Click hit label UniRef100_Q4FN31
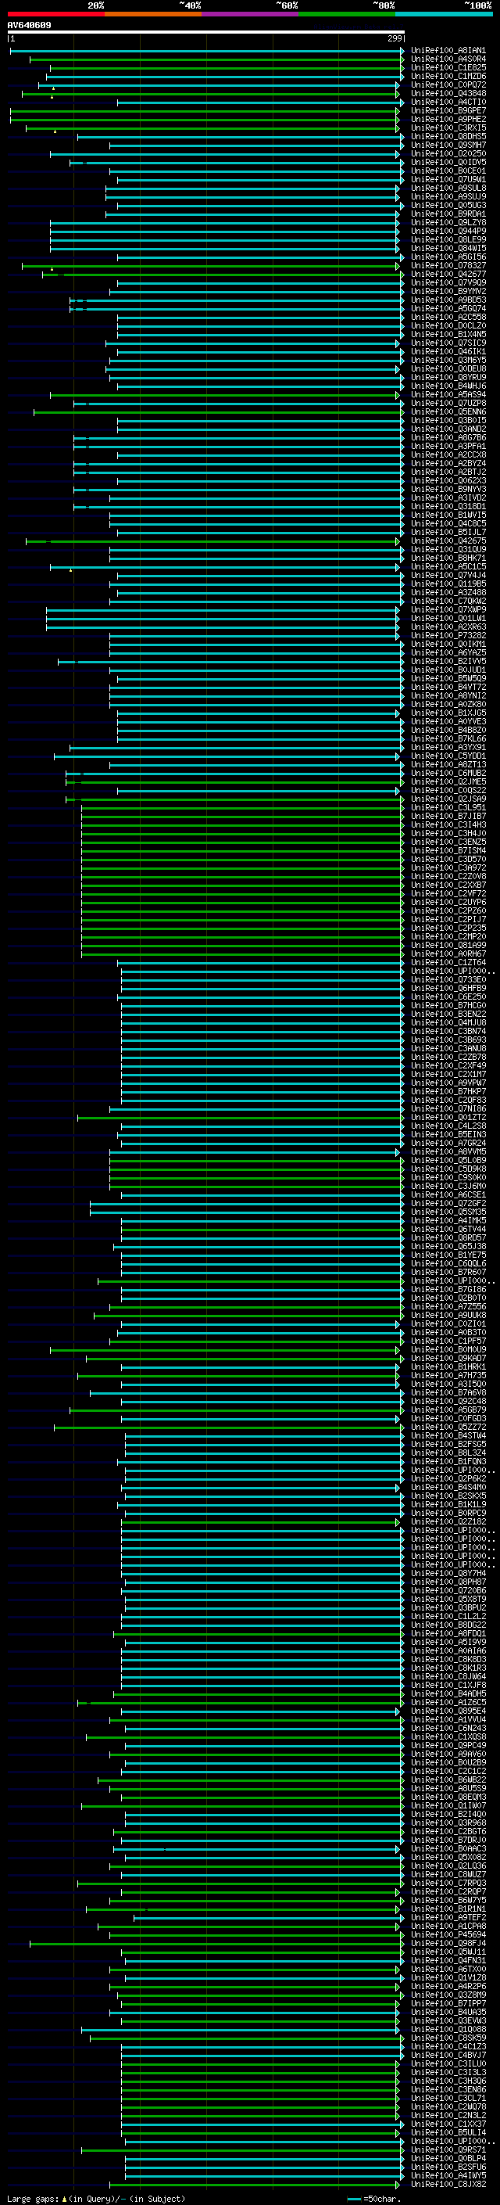The image size is (500, 2205). [x=448, y=1960]
